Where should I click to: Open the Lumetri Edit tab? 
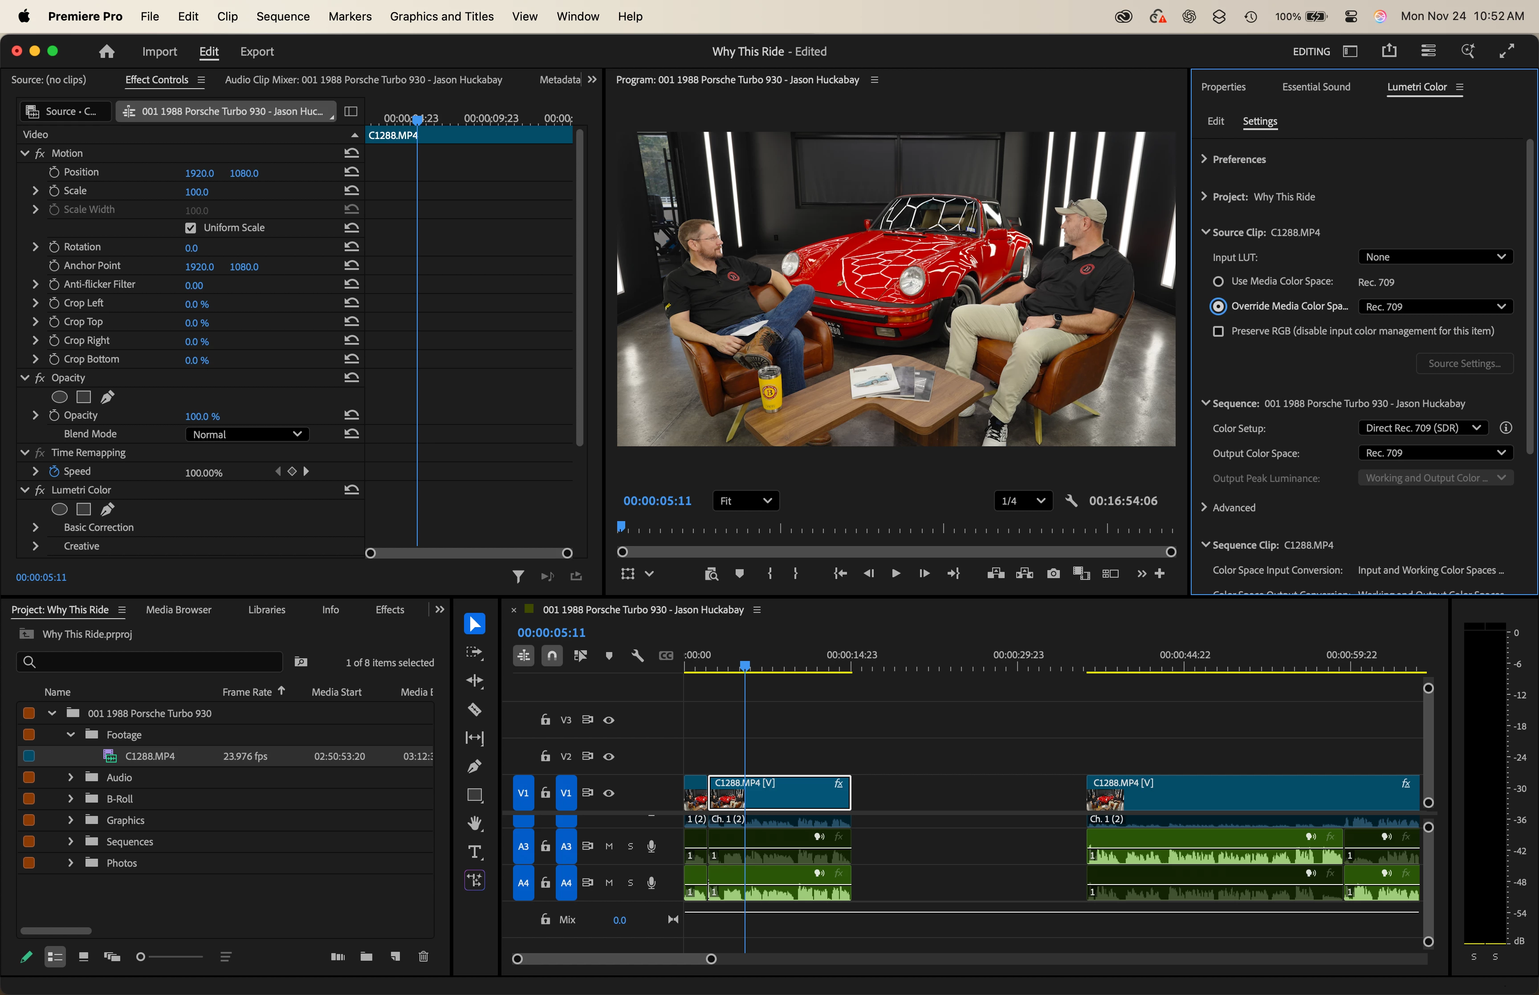tap(1215, 122)
